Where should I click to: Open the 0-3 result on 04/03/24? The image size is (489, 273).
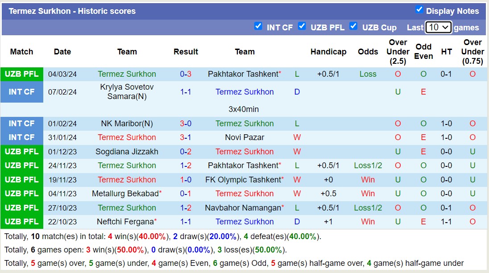(x=186, y=74)
